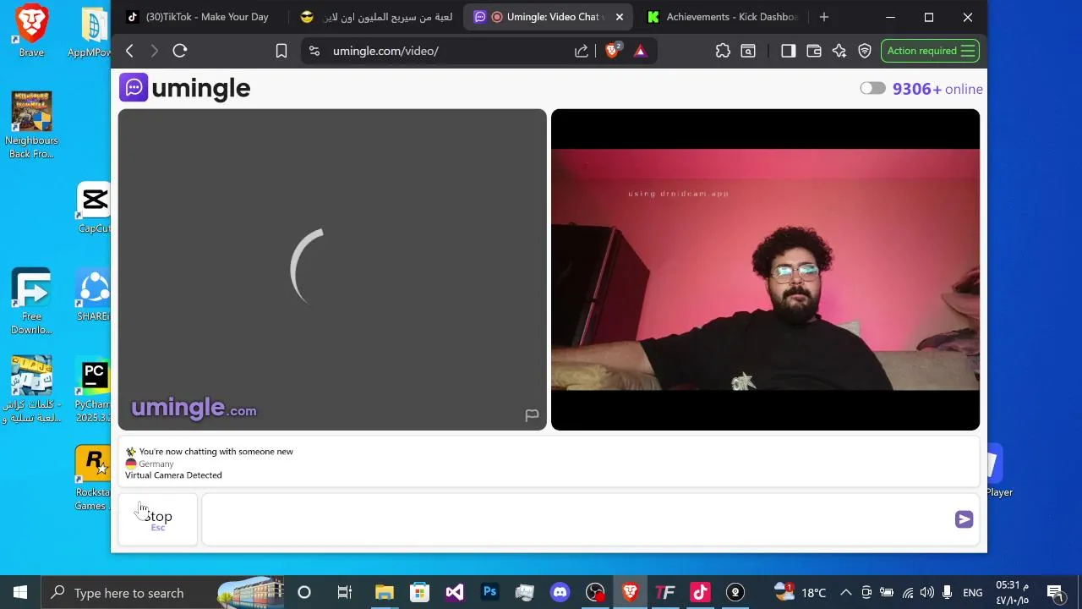Open a new browser tab

[x=824, y=17]
